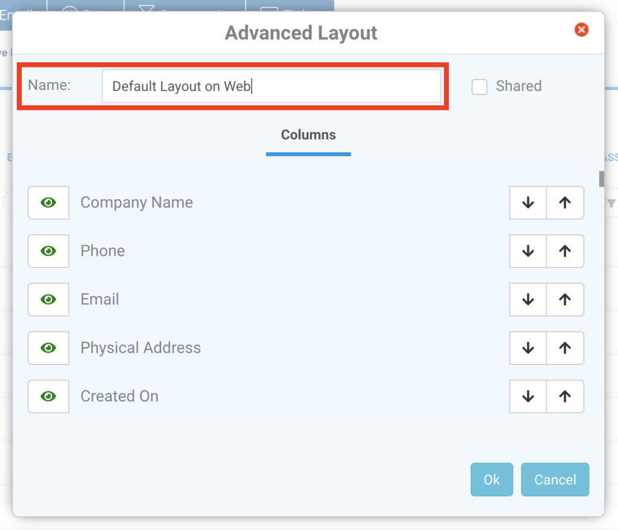Close the dialog with the red X
Screen dimensions: 618x530
tap(581, 30)
